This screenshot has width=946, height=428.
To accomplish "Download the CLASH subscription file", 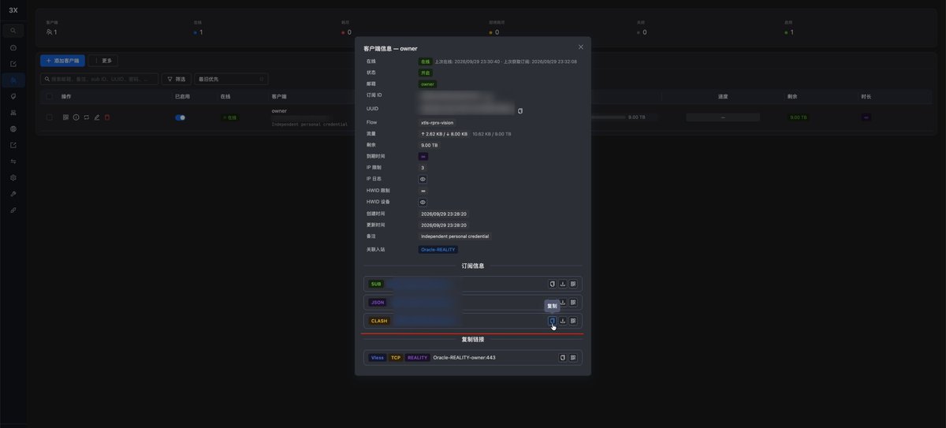I will coord(563,321).
